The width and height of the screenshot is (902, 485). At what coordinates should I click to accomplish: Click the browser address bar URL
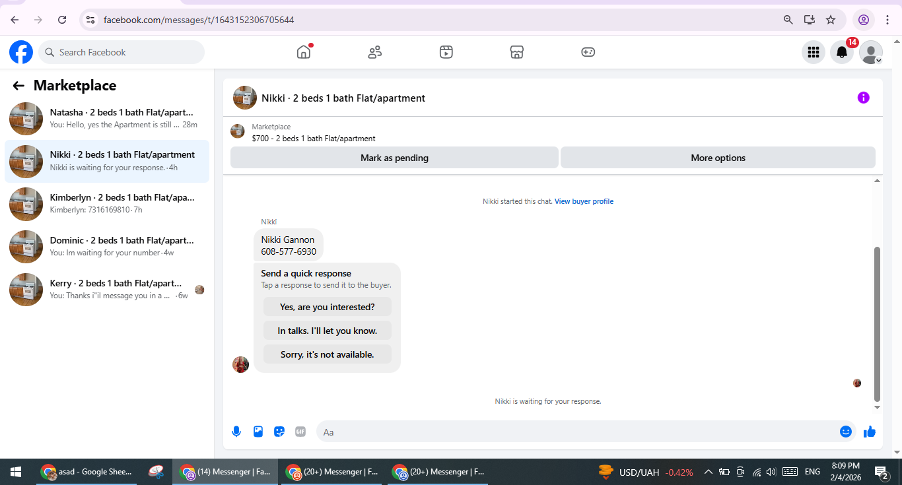(x=199, y=20)
